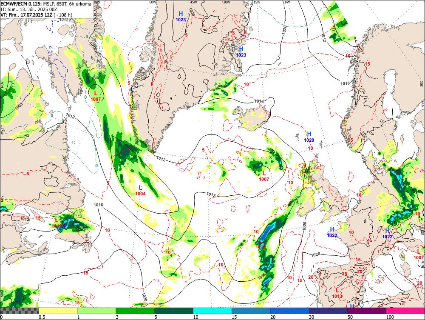
Task: Select the navy 30–50 legend block
Action: point(328,311)
